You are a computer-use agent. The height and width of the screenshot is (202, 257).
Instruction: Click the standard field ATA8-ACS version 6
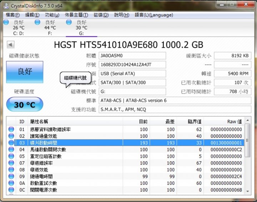(x=175, y=100)
